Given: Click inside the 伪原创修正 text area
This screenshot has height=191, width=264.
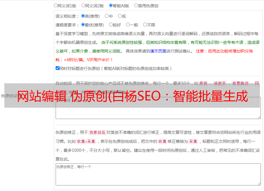Looking at the screenshot, I should (158, 174).
